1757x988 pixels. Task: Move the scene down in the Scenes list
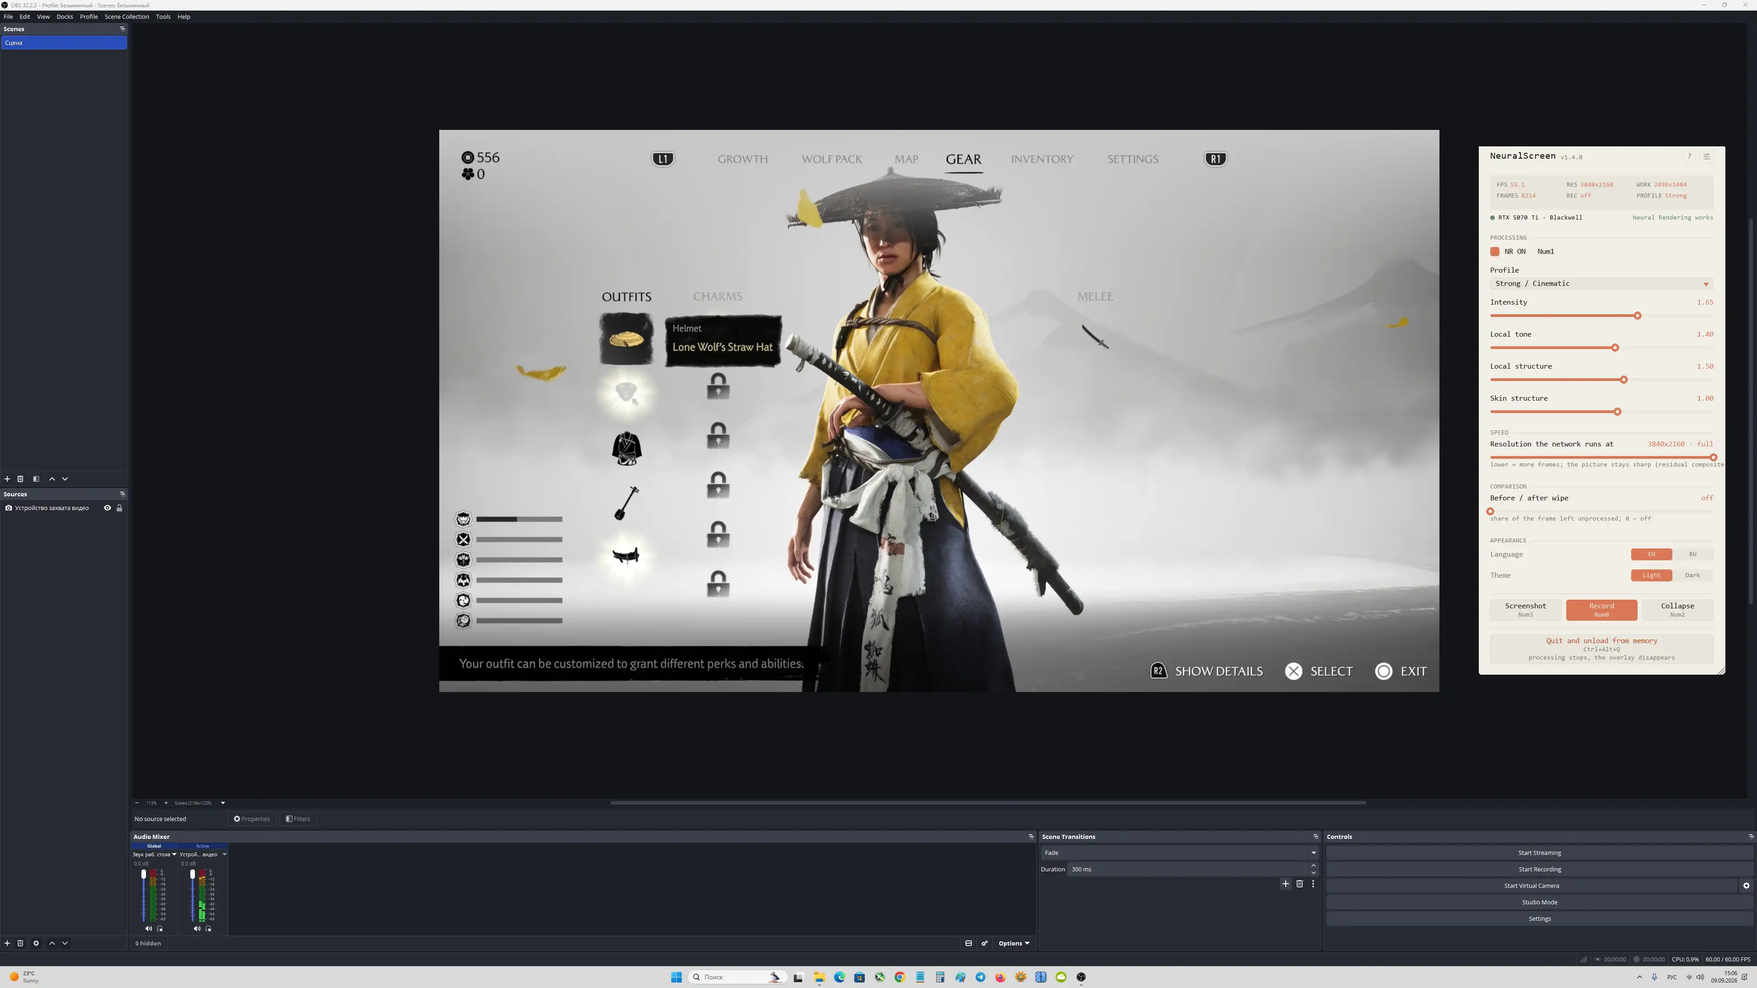(65, 478)
